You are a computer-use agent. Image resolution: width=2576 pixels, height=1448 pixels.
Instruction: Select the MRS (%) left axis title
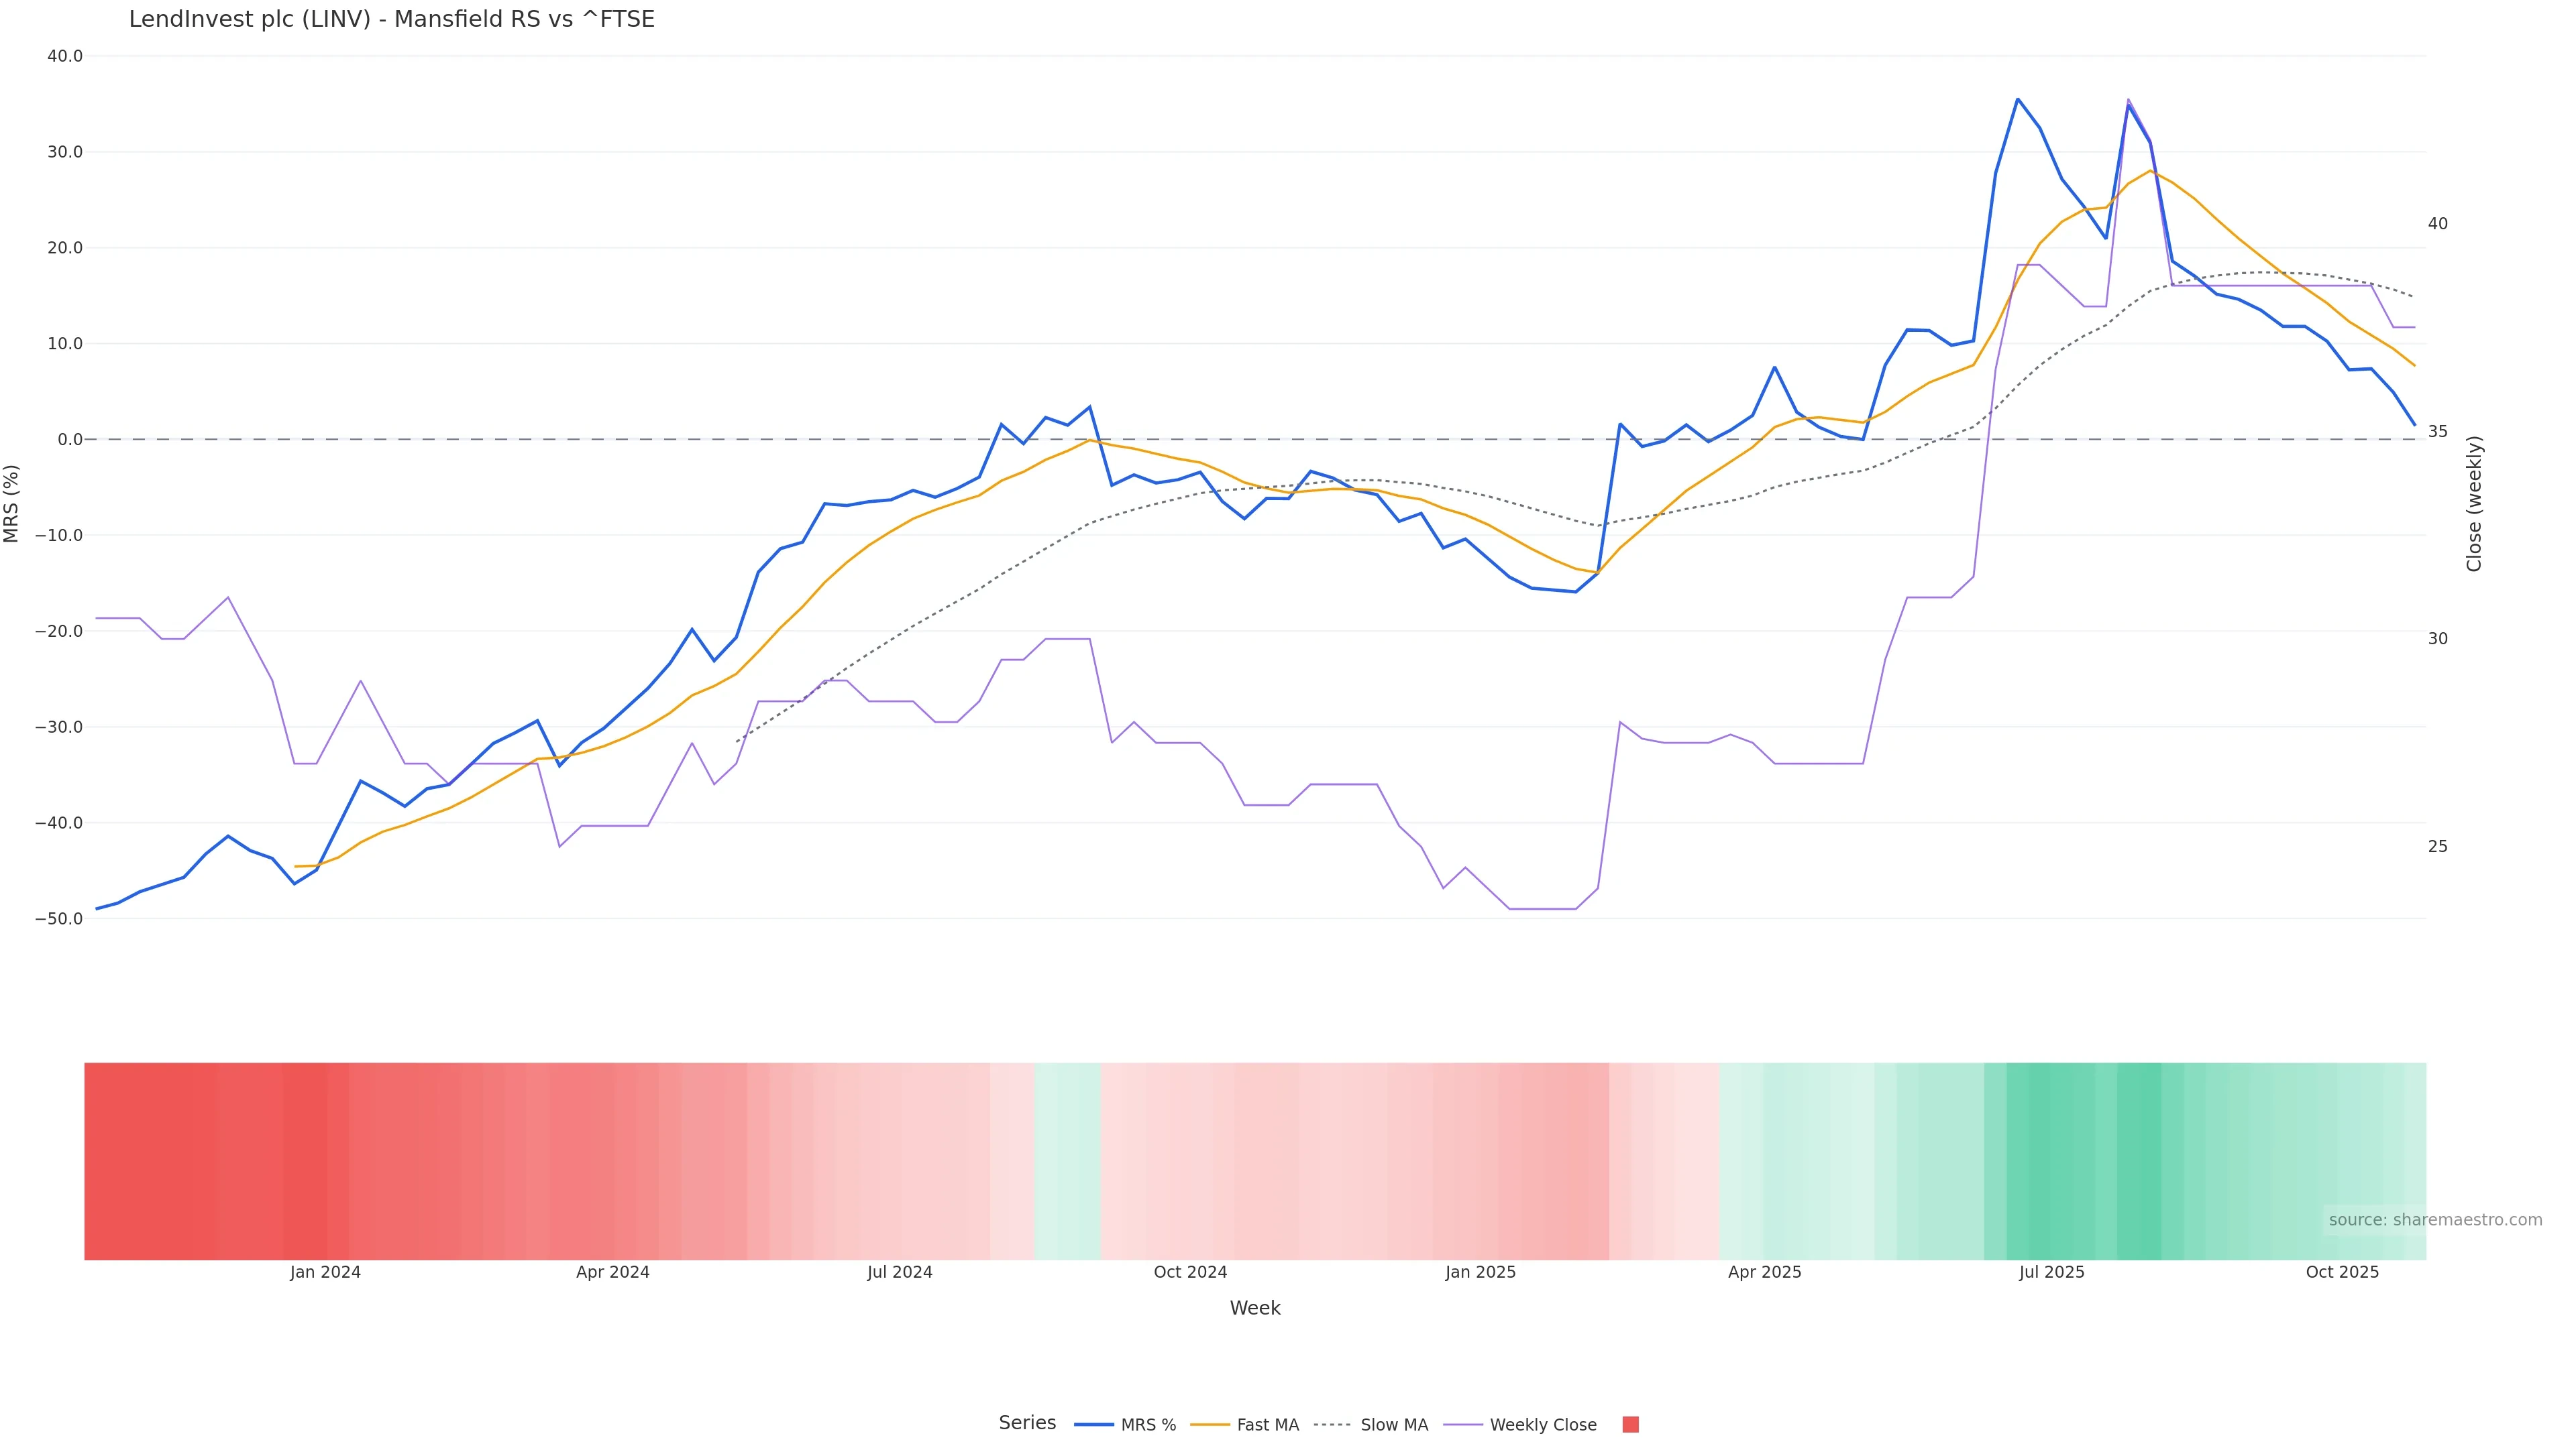click(12, 503)
